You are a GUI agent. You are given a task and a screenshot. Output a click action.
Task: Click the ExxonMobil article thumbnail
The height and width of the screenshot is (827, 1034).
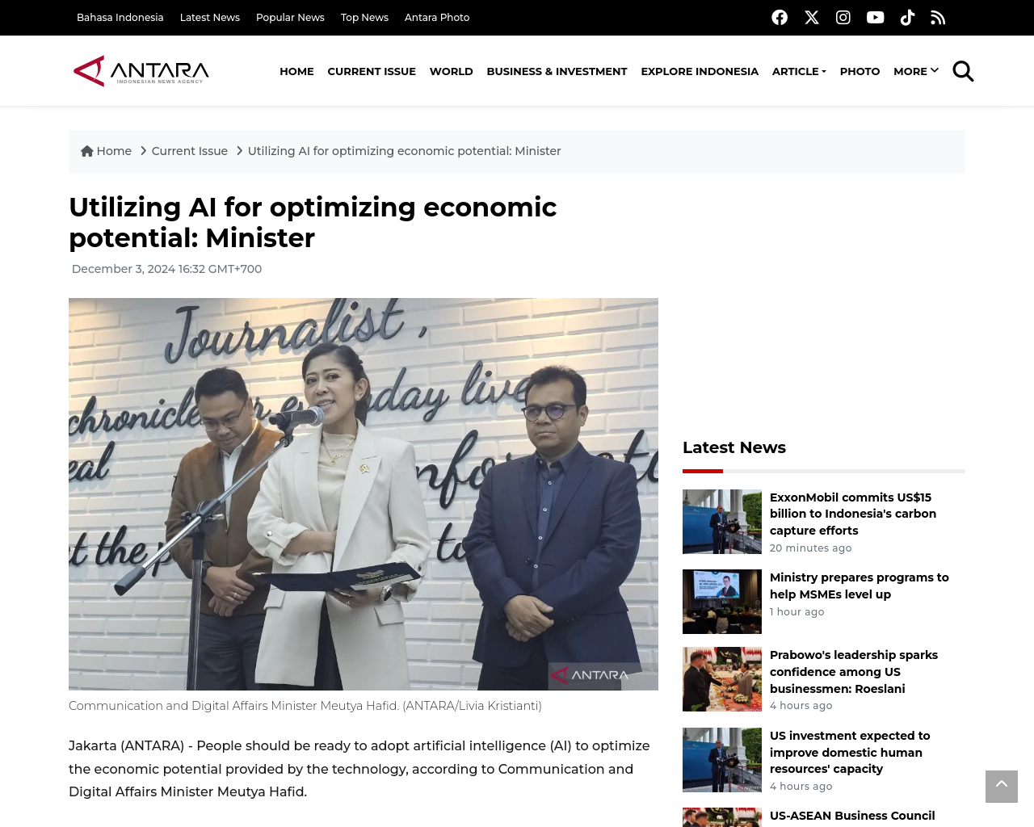(x=722, y=522)
